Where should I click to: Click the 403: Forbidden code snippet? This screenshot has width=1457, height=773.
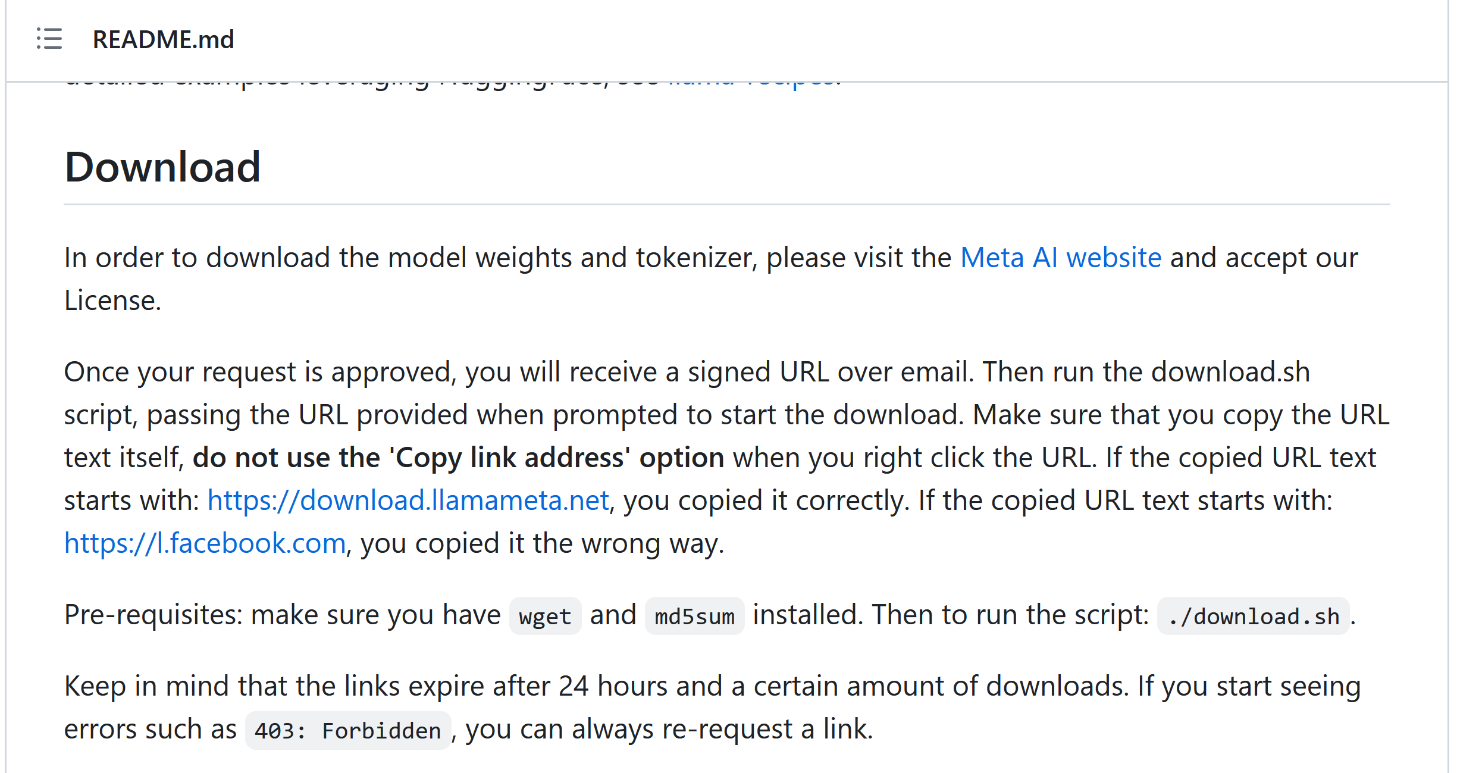(x=348, y=731)
